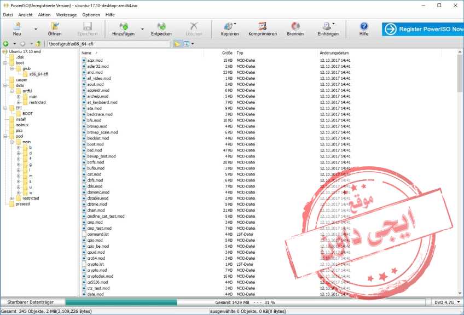Collapse the boot folder in tree

tap(5, 63)
